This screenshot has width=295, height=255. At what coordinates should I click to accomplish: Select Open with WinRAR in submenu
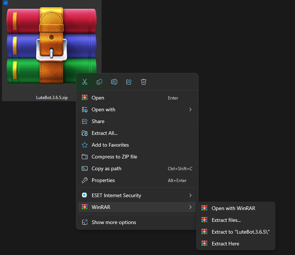(236, 208)
